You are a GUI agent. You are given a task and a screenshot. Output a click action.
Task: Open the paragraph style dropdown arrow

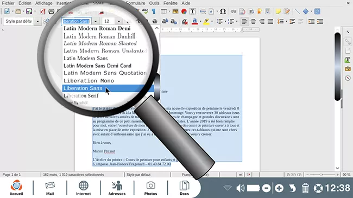coord(37,21)
